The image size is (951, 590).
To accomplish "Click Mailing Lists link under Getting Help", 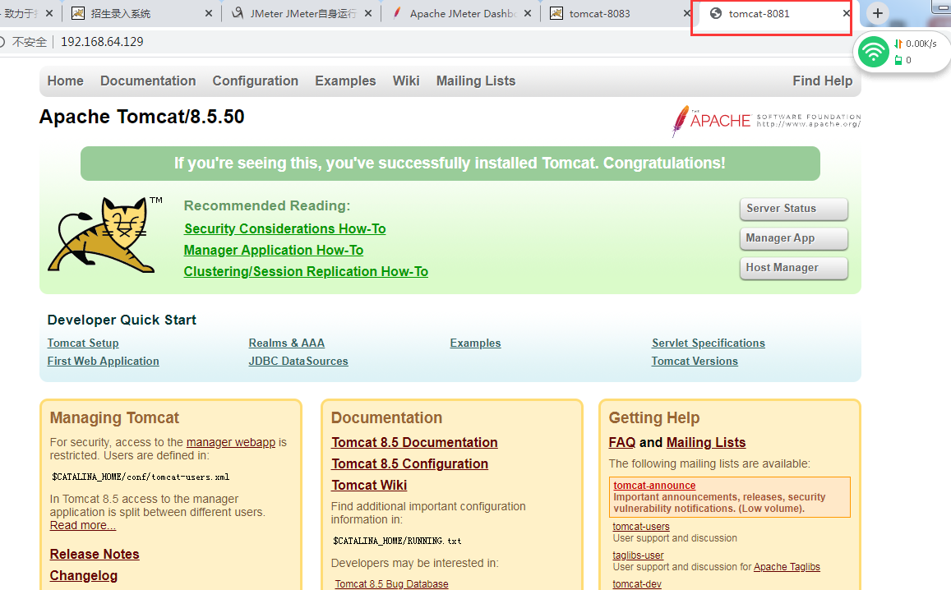I will (x=707, y=443).
